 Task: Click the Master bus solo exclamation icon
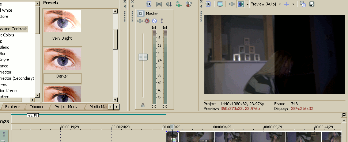[162, 21]
